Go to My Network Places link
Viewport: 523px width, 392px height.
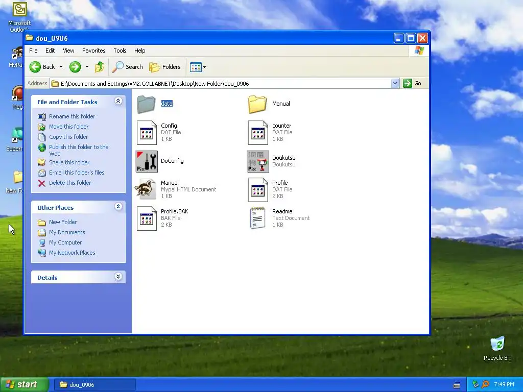[72, 253]
